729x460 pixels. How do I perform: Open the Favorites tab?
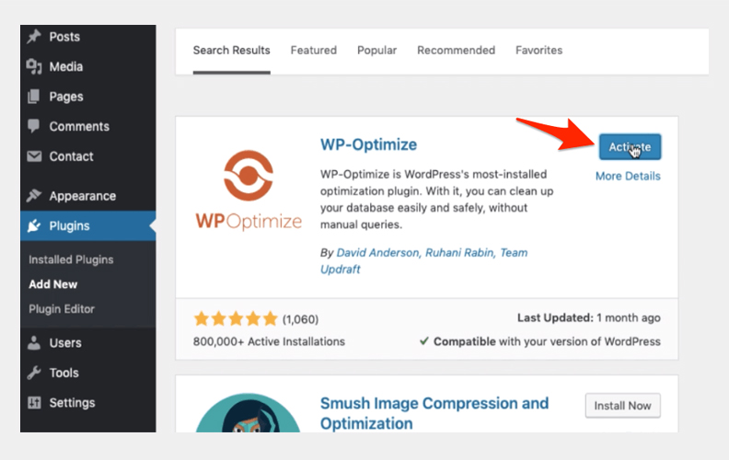pyautogui.click(x=538, y=51)
